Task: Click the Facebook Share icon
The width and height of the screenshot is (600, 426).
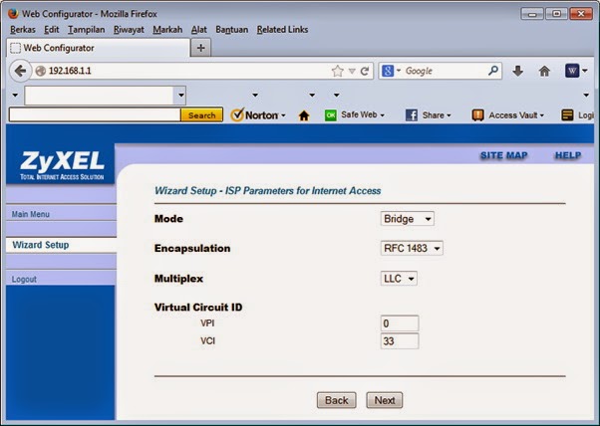Action: tap(412, 115)
